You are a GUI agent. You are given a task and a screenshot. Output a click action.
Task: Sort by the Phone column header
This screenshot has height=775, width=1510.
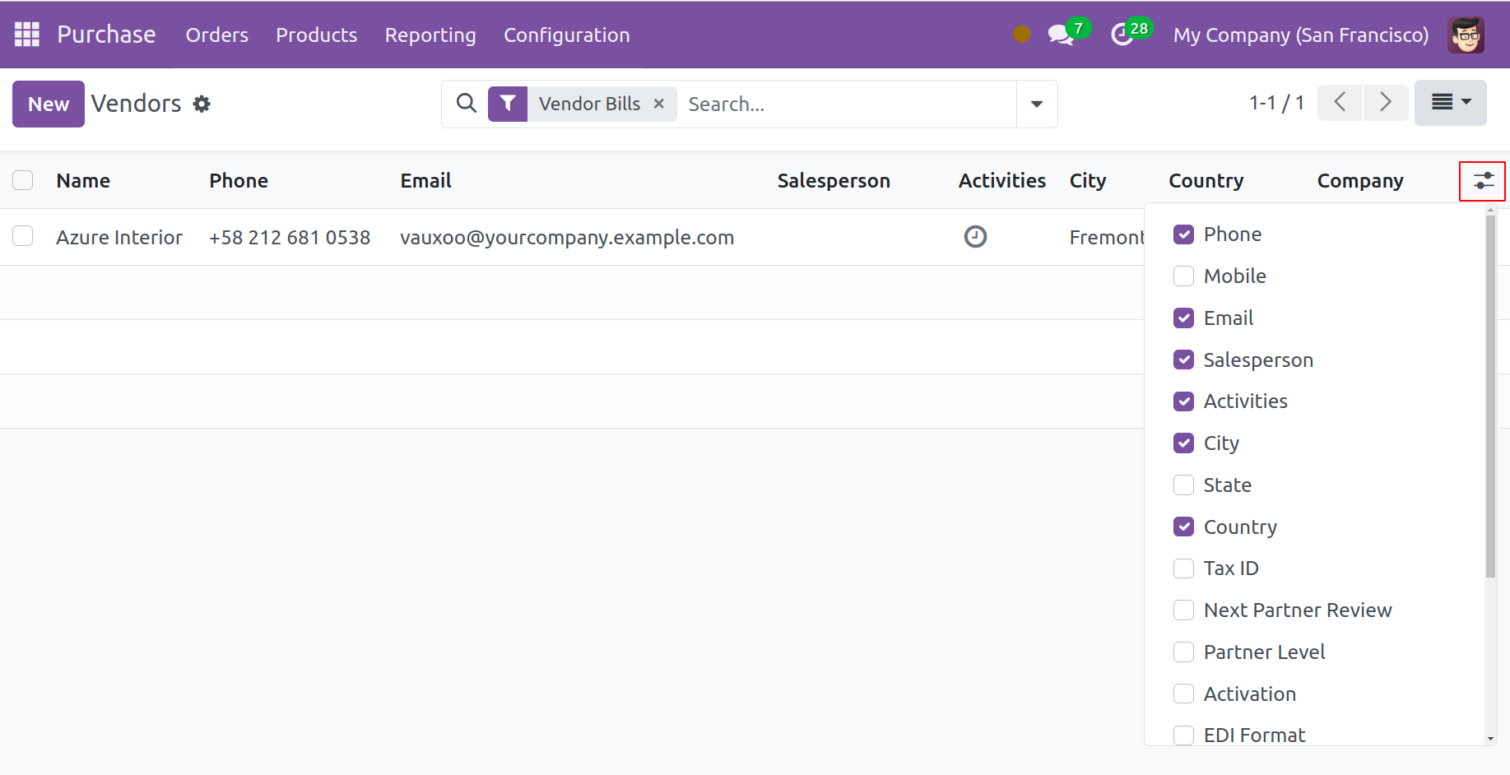click(x=239, y=180)
